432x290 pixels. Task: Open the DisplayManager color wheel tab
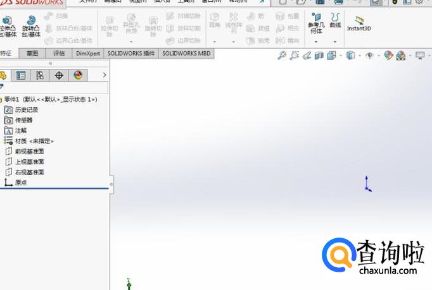[x=78, y=75]
